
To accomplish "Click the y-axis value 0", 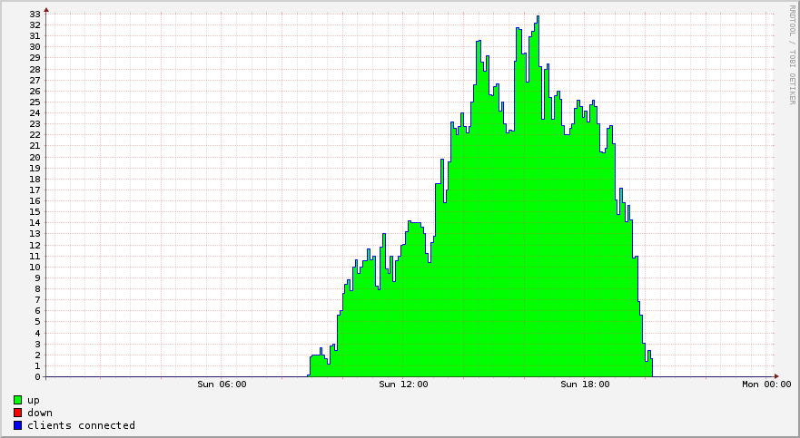I will tap(38, 377).
